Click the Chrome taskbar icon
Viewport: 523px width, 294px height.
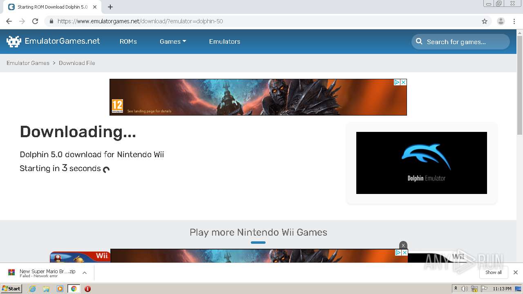pos(74,289)
